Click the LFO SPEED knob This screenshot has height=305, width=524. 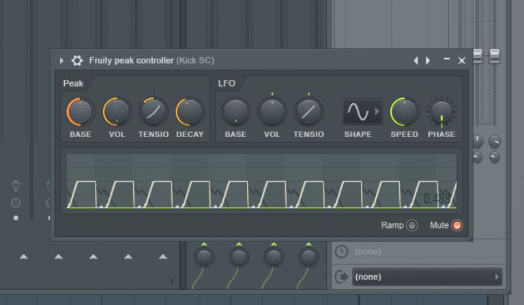(x=405, y=112)
